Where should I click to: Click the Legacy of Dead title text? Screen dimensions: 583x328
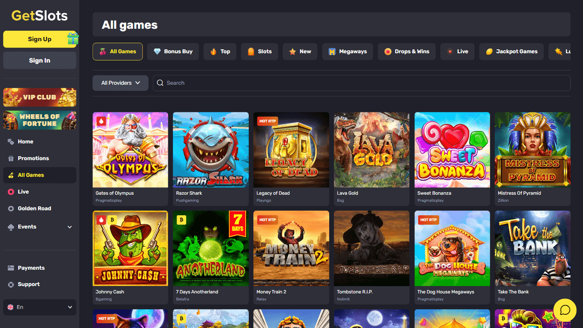273,193
